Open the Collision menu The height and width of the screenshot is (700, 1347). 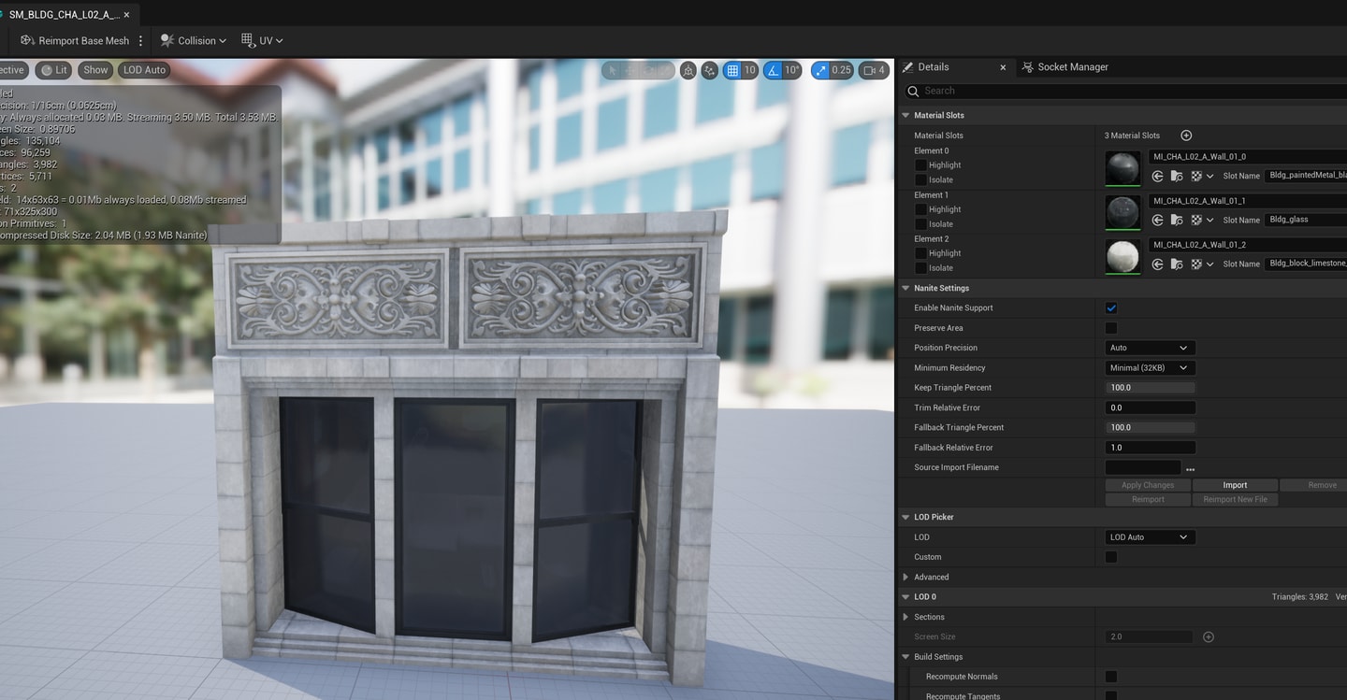coord(194,40)
